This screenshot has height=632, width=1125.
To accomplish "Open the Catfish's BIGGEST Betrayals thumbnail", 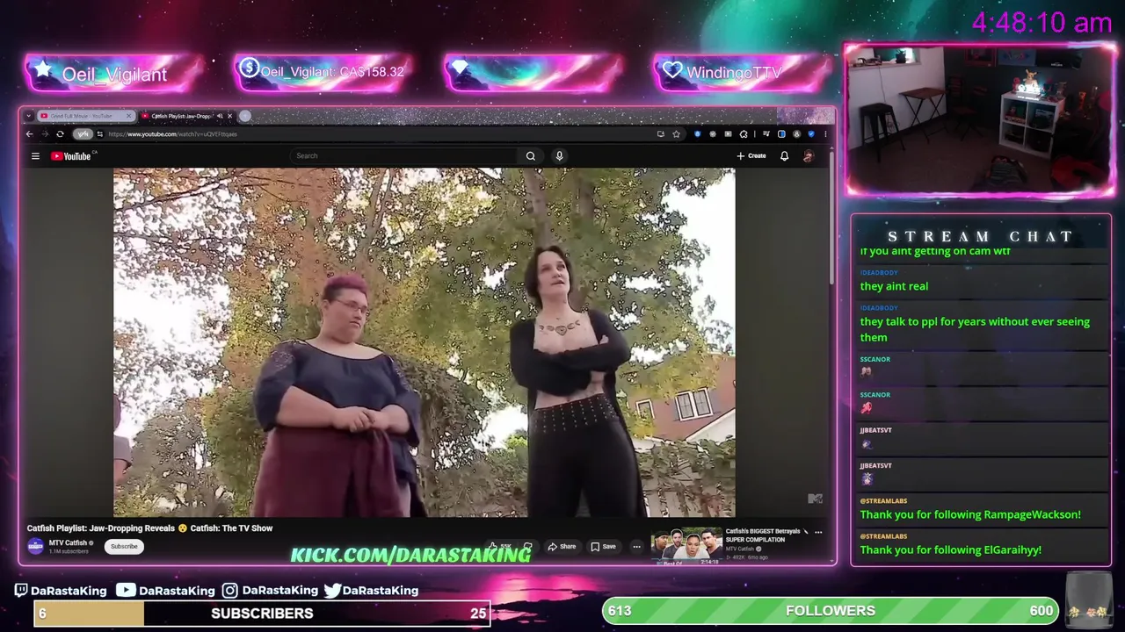I will tap(686, 546).
